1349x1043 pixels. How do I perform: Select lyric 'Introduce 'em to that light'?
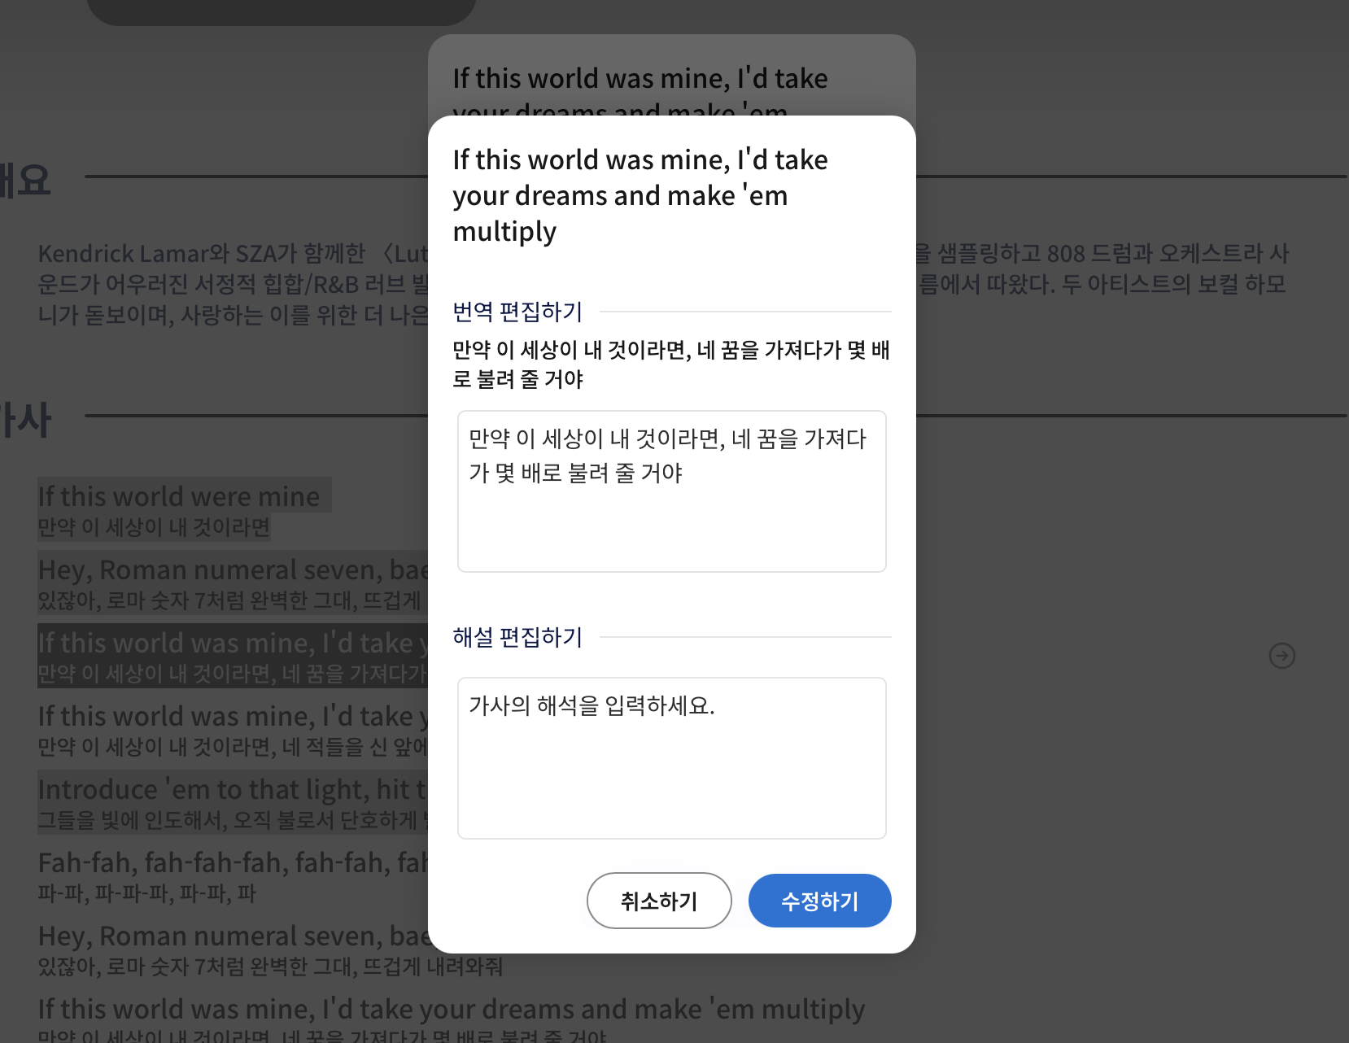233,789
